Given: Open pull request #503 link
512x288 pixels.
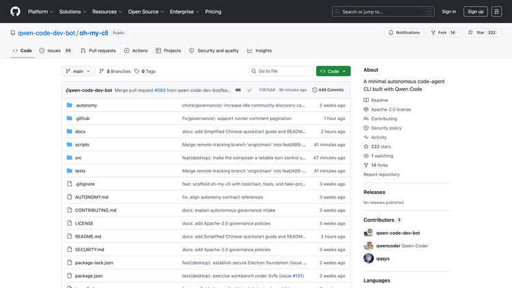Looking at the screenshot, I should pos(160,90).
